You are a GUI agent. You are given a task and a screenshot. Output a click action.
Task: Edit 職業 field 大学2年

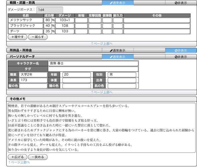coord(33,75)
